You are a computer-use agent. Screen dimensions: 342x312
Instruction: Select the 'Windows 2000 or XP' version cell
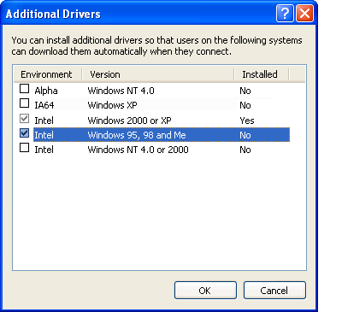click(x=129, y=121)
